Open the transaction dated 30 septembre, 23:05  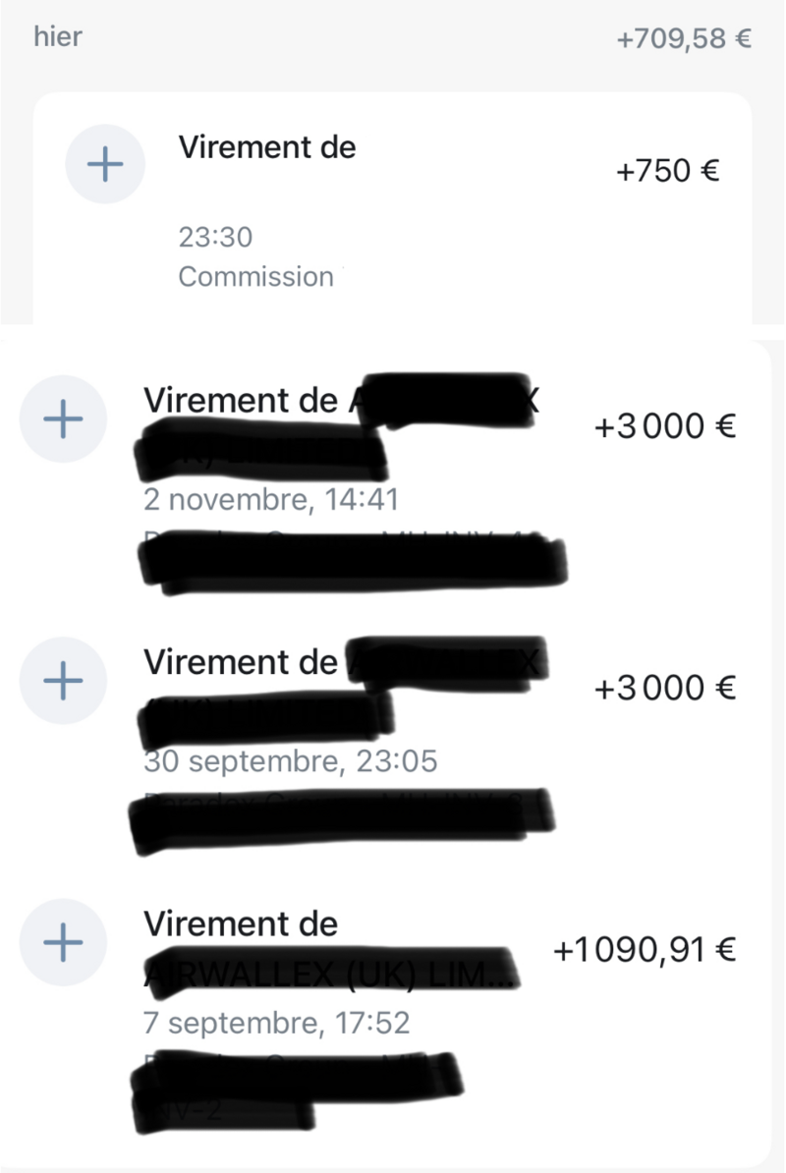(x=290, y=761)
